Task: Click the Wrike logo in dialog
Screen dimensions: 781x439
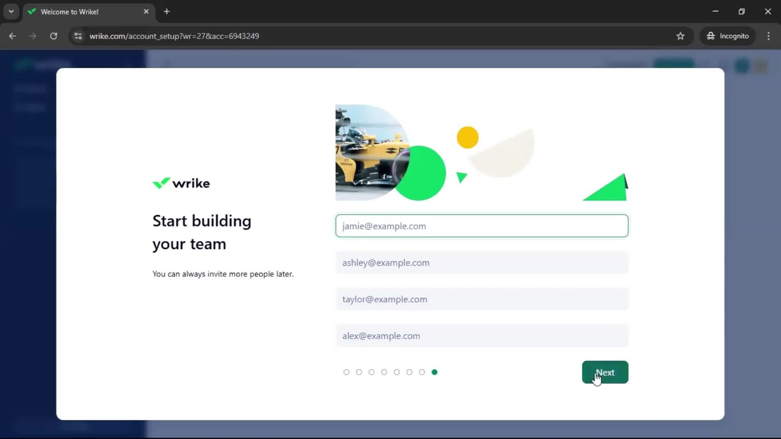Action: (181, 183)
